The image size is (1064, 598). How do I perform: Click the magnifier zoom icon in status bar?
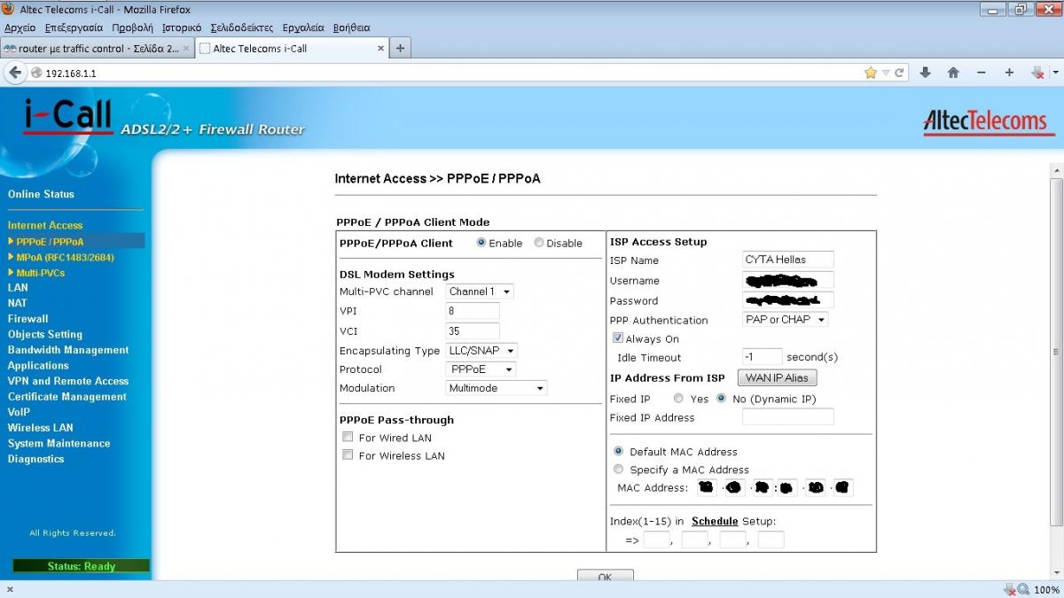(x=1023, y=590)
